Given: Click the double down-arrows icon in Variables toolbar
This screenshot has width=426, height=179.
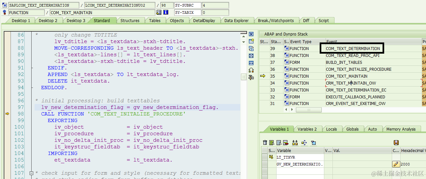Looking at the screenshot, I should (295, 142).
